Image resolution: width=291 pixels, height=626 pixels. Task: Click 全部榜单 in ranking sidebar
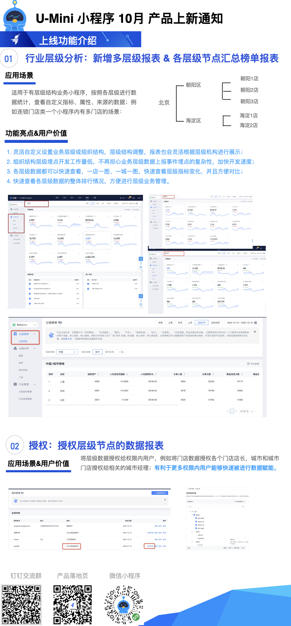pyautogui.click(x=23, y=341)
